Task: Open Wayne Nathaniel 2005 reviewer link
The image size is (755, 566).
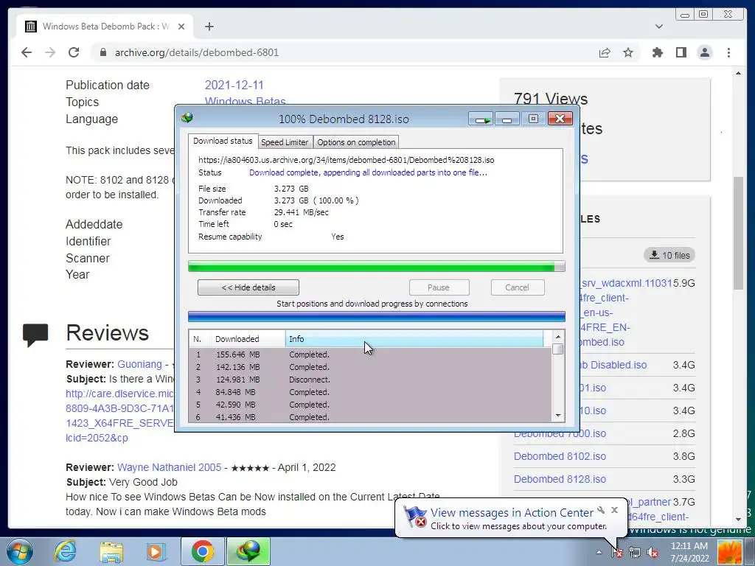Action: pyautogui.click(x=170, y=467)
